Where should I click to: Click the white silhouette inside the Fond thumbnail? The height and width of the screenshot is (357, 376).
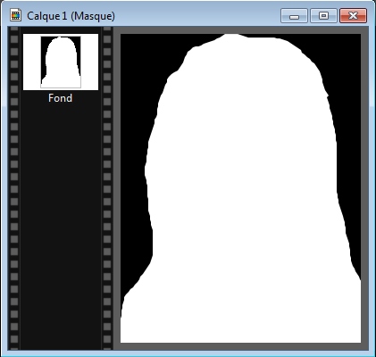(61, 65)
